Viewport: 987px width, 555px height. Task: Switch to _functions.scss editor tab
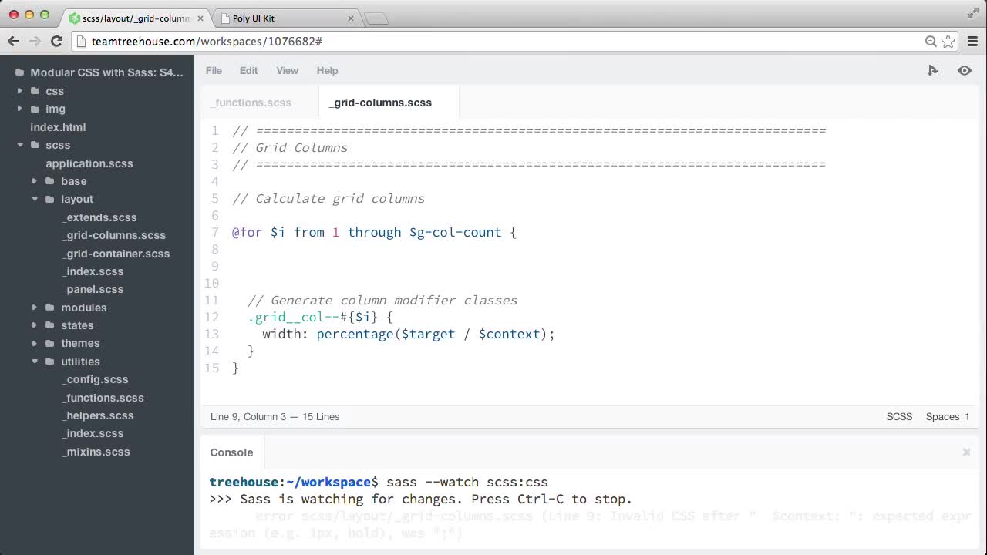252,103
